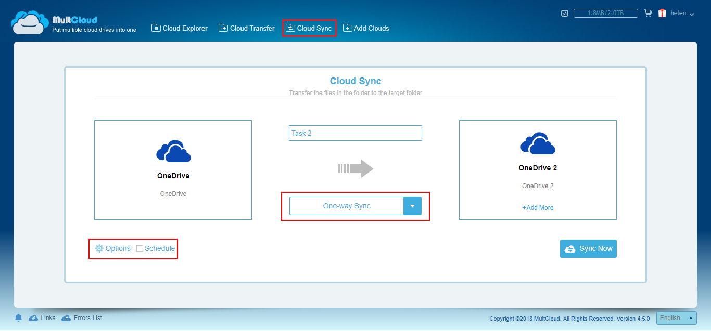Open the Errors List
711x331 pixels.
tap(82, 317)
